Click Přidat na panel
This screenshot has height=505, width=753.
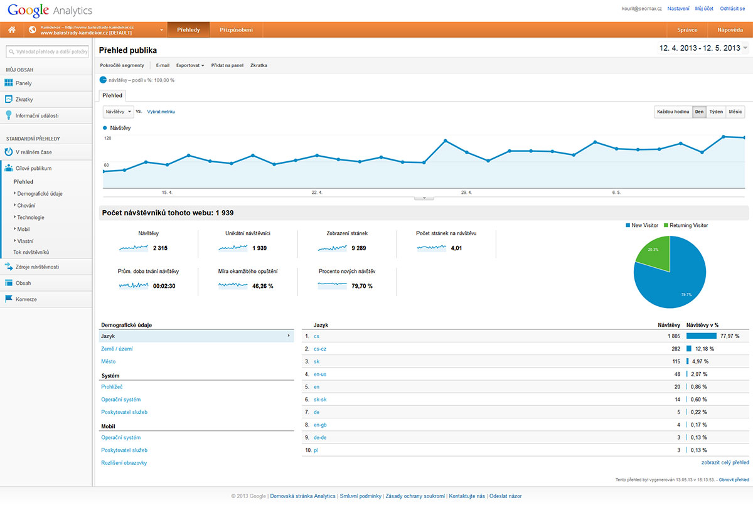pyautogui.click(x=227, y=65)
